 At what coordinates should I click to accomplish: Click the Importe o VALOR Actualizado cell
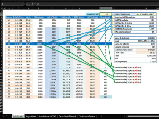pyautogui.click(x=125, y=17)
